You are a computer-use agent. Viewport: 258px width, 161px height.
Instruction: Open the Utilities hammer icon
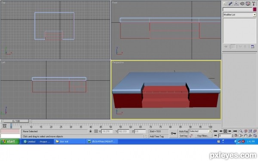[254, 3]
